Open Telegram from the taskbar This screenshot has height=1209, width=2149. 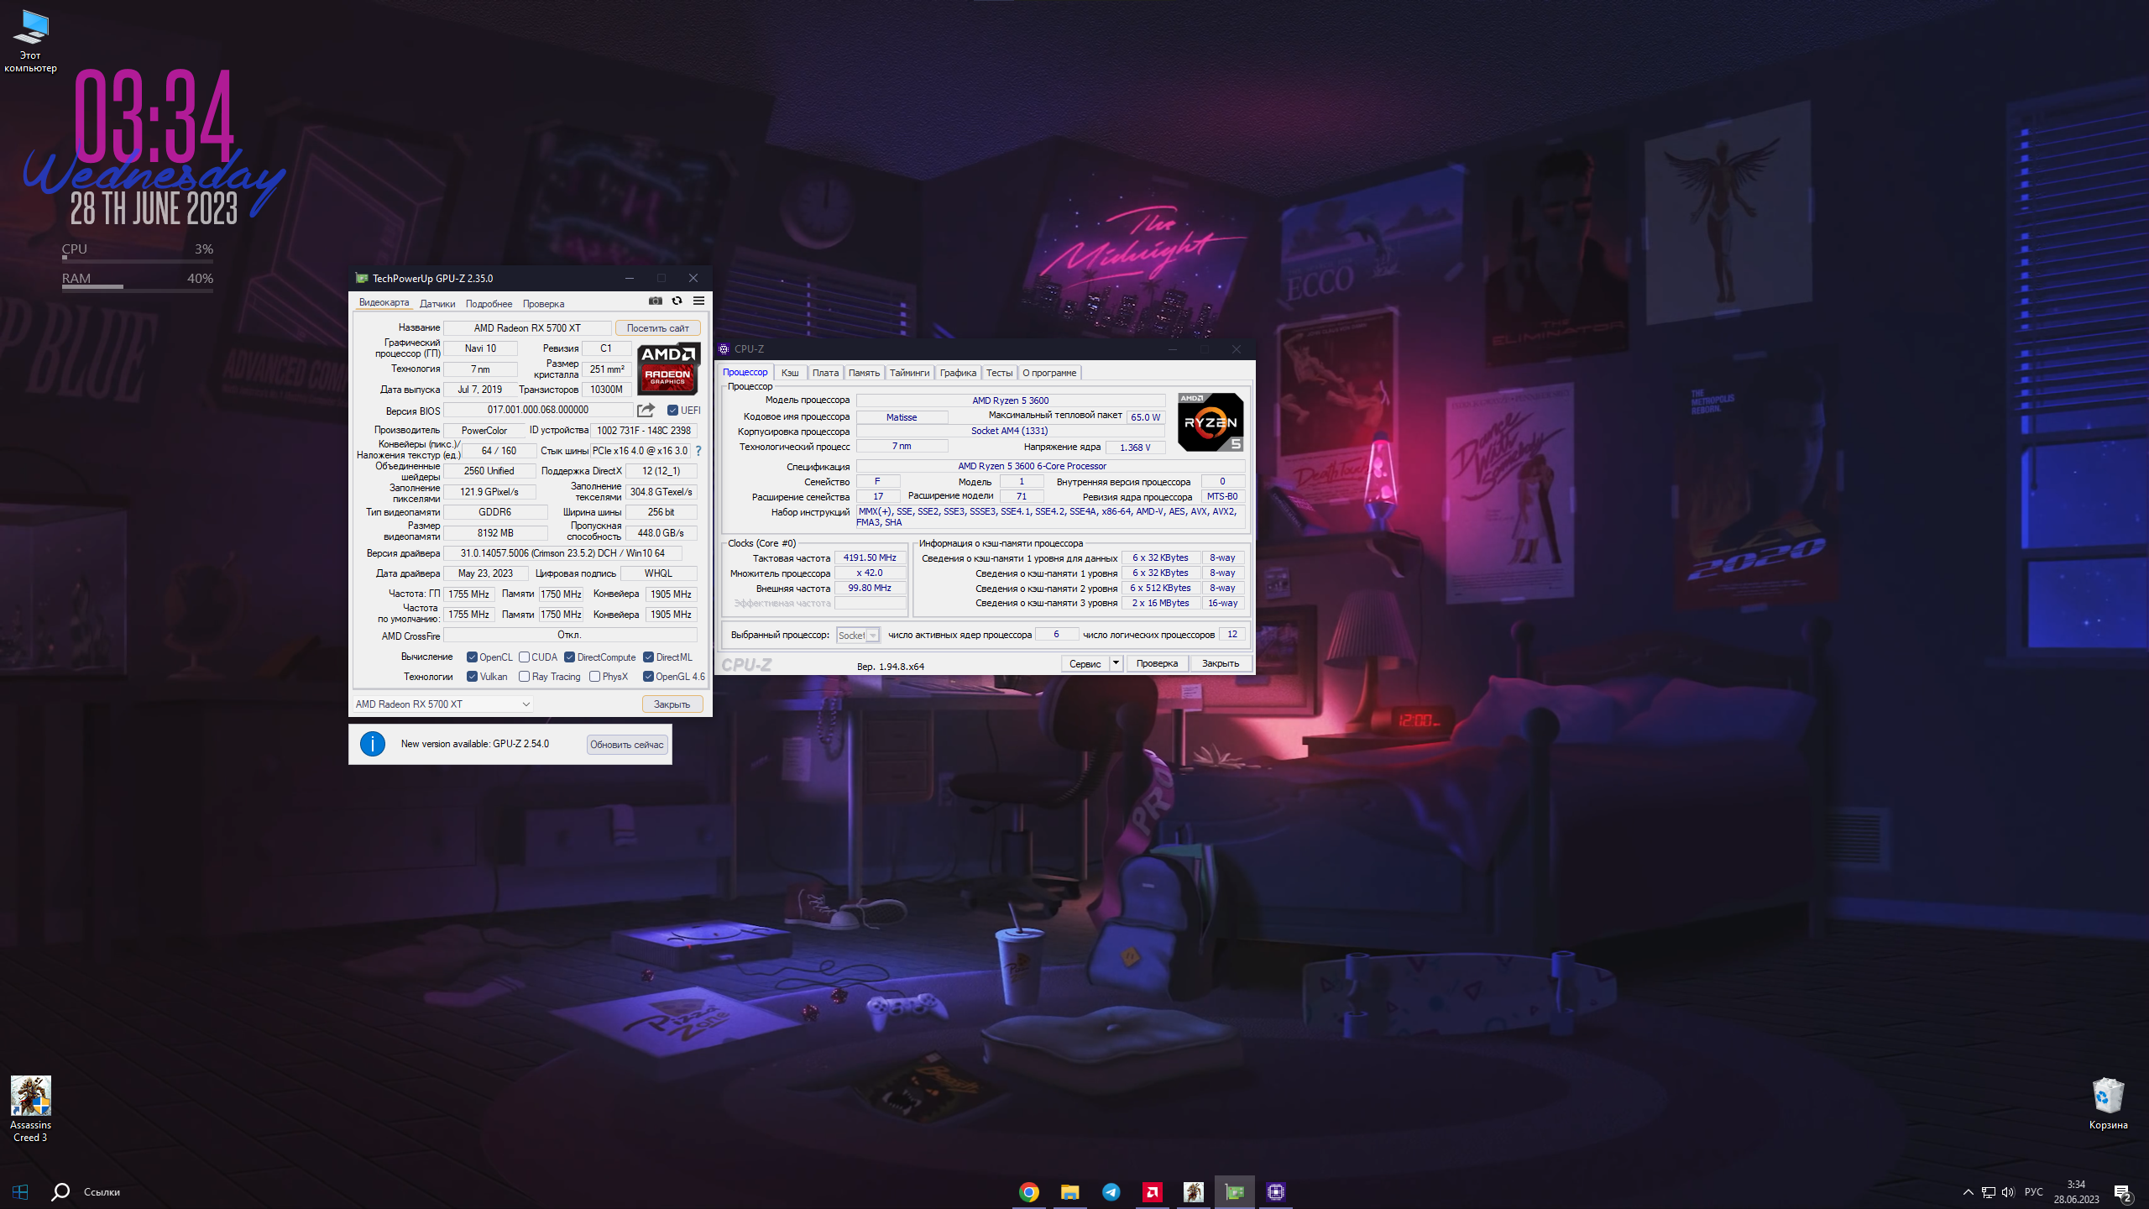coord(1111,1191)
